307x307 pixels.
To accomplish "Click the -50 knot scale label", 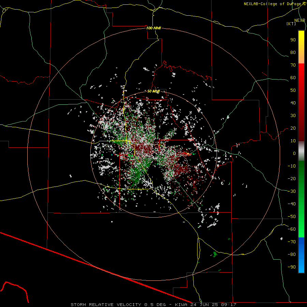I will click(292, 217).
